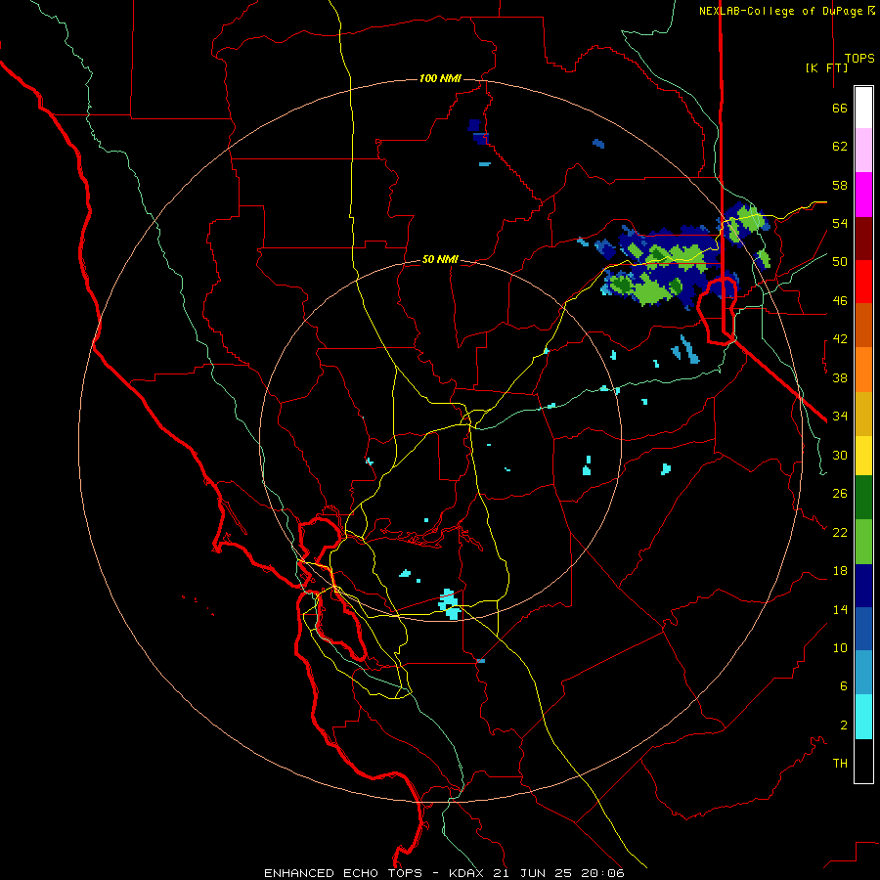This screenshot has width=880, height=880.
Task: Click the light green legend swatch
Action: click(x=863, y=542)
